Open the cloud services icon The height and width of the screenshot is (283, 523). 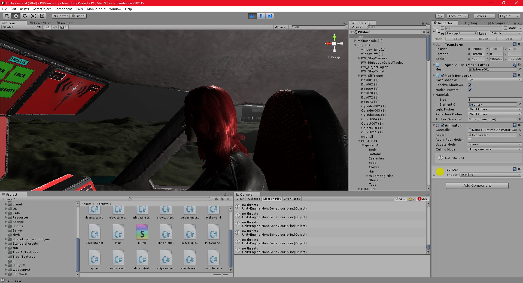[440, 16]
